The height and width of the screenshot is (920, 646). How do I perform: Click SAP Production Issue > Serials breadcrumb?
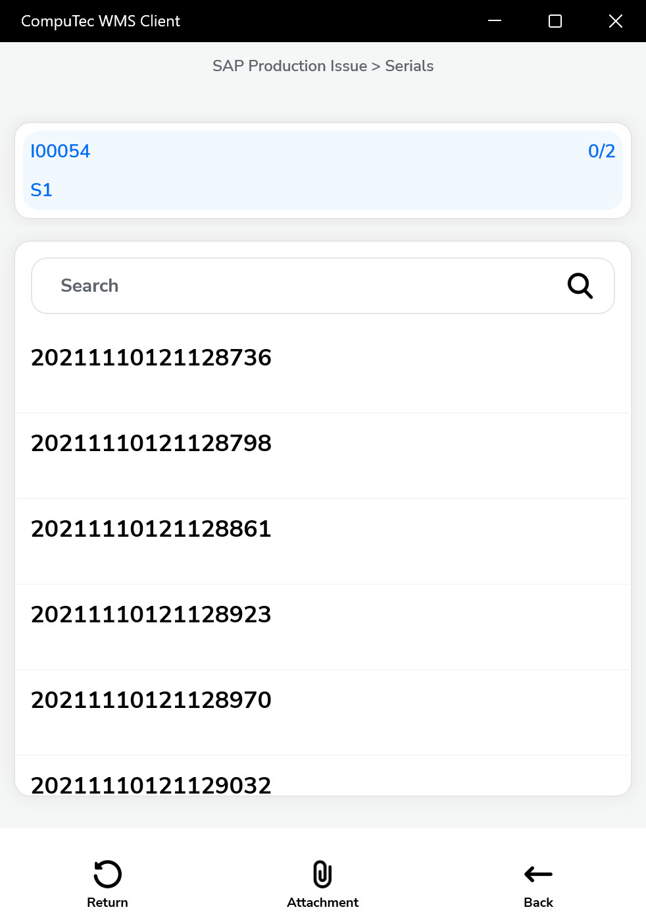click(323, 66)
